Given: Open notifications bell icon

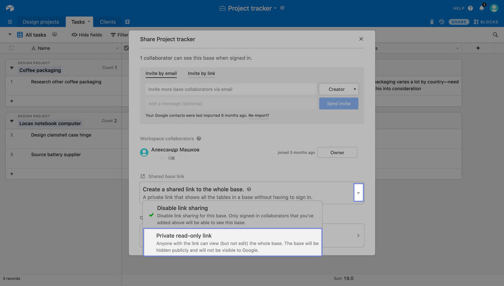Looking at the screenshot, I should click(481, 8).
